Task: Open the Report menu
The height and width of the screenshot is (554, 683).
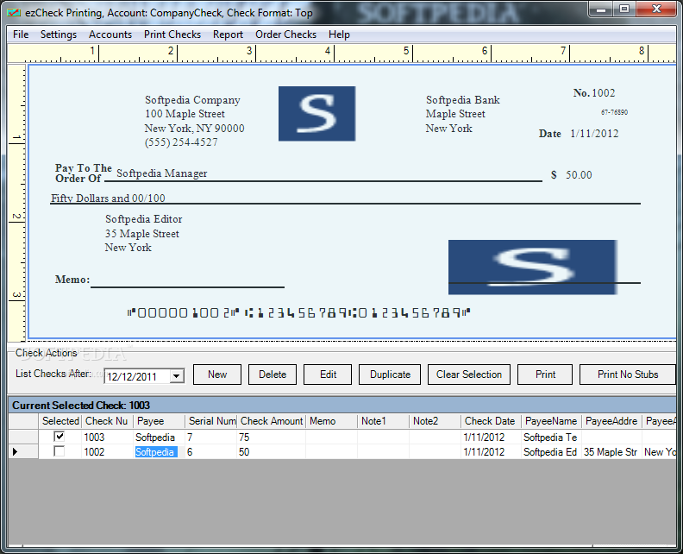Action: (228, 35)
